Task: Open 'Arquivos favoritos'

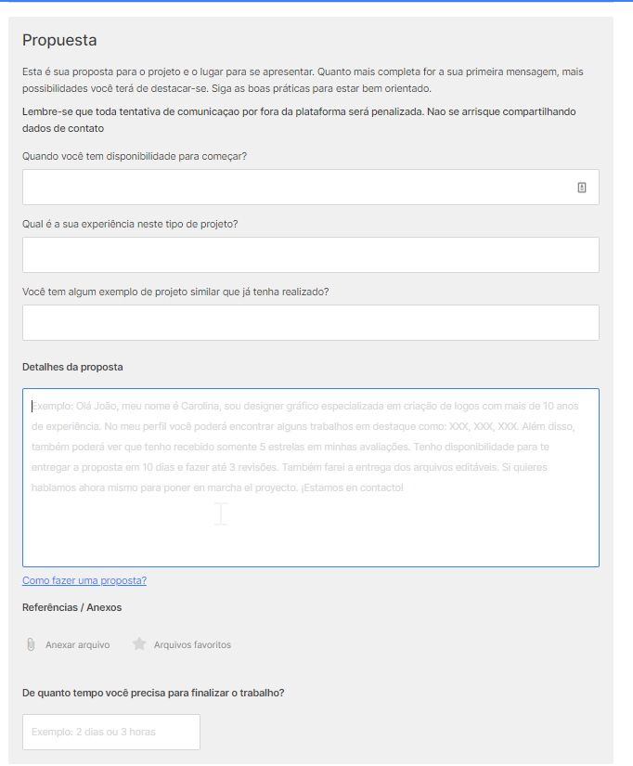Action: click(192, 645)
